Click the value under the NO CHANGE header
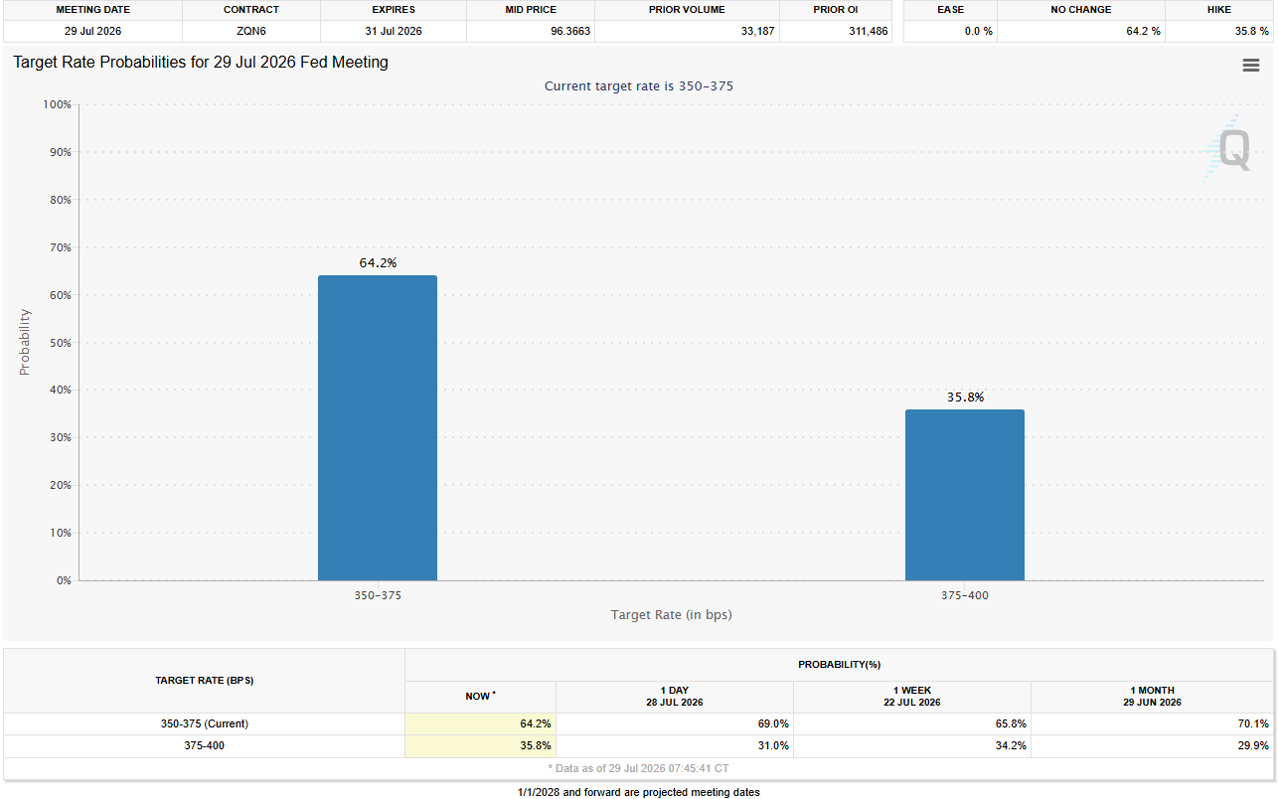The width and height of the screenshot is (1278, 799). (1144, 31)
